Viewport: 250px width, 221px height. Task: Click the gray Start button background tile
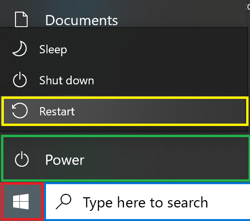coord(7,190)
